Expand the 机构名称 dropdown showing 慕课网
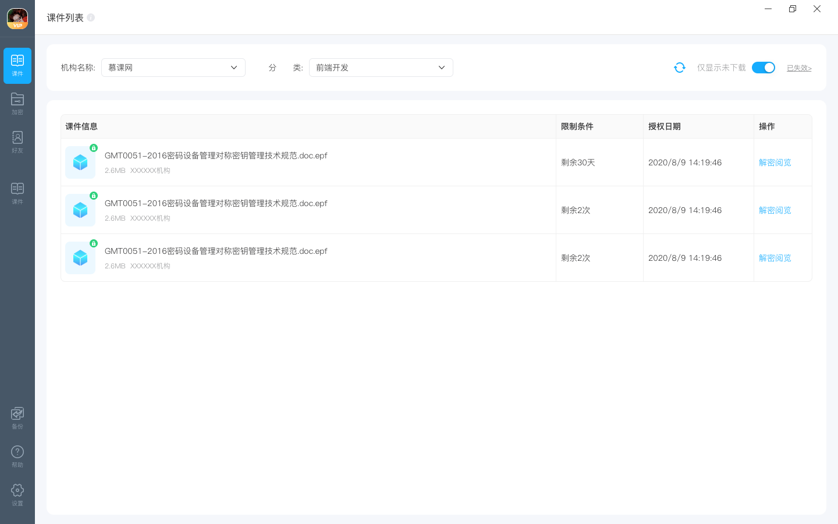The height and width of the screenshot is (524, 838). 173,68
